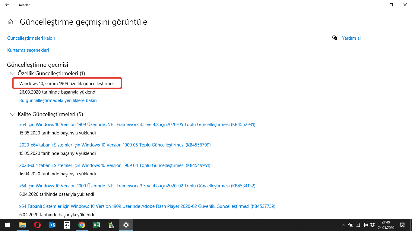Open the Action Center notifications icon
This screenshot has width=412, height=231.
click(402, 225)
